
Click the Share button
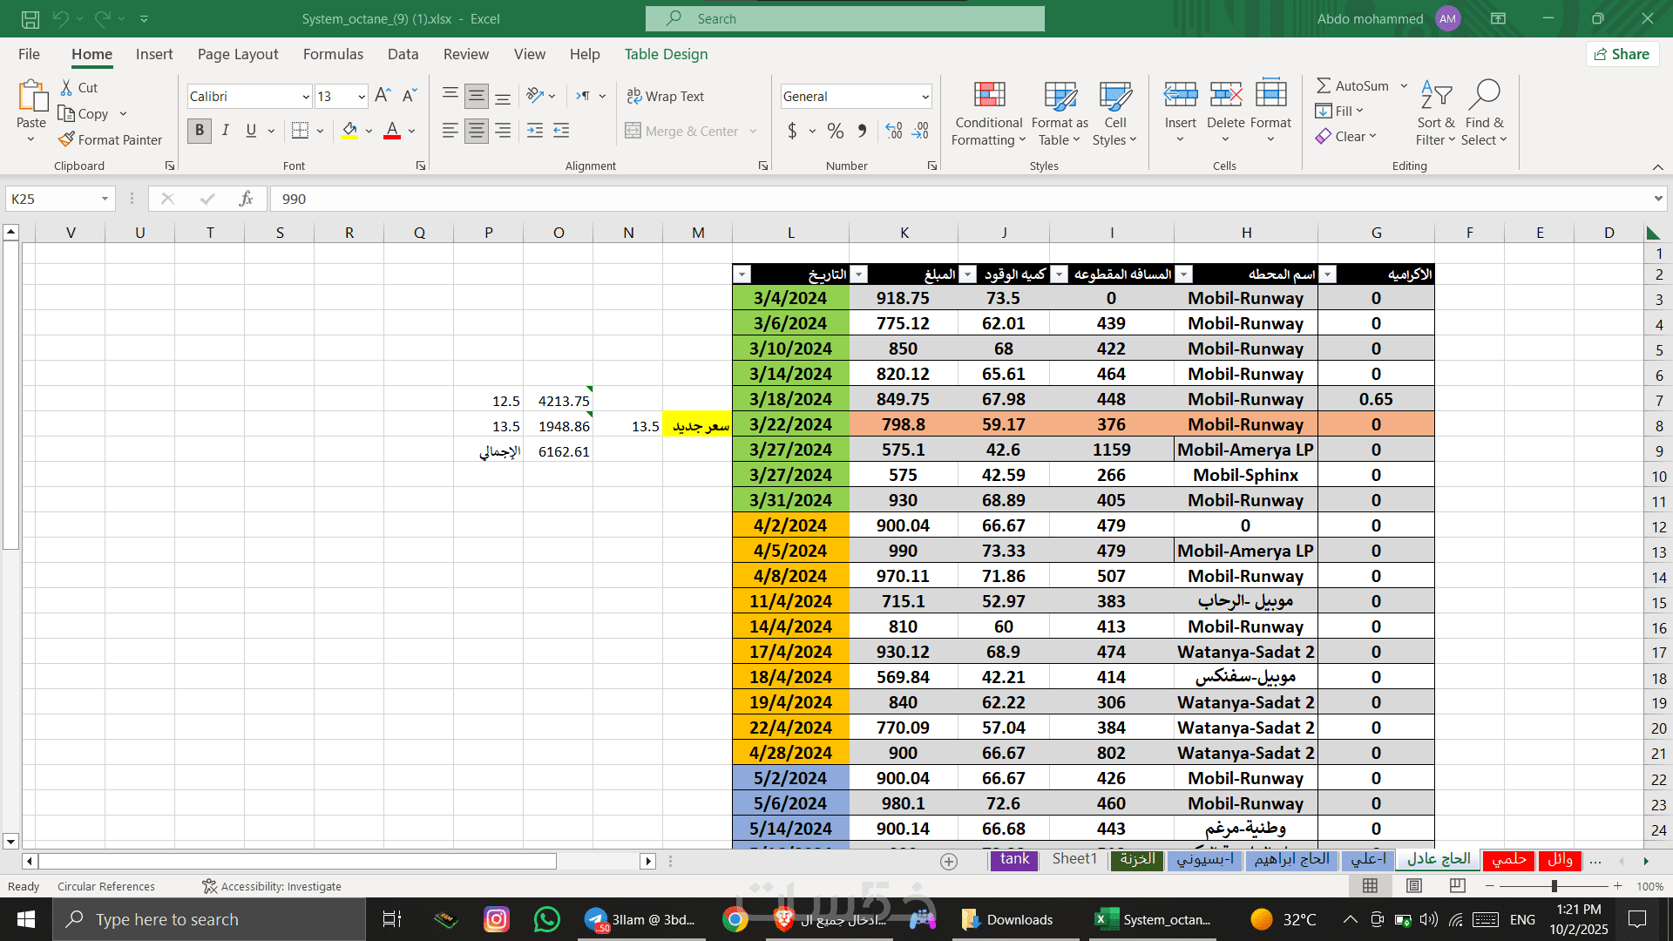(1622, 54)
